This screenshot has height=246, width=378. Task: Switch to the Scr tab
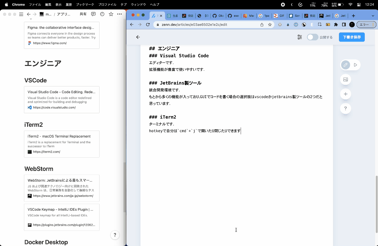pos(295,16)
